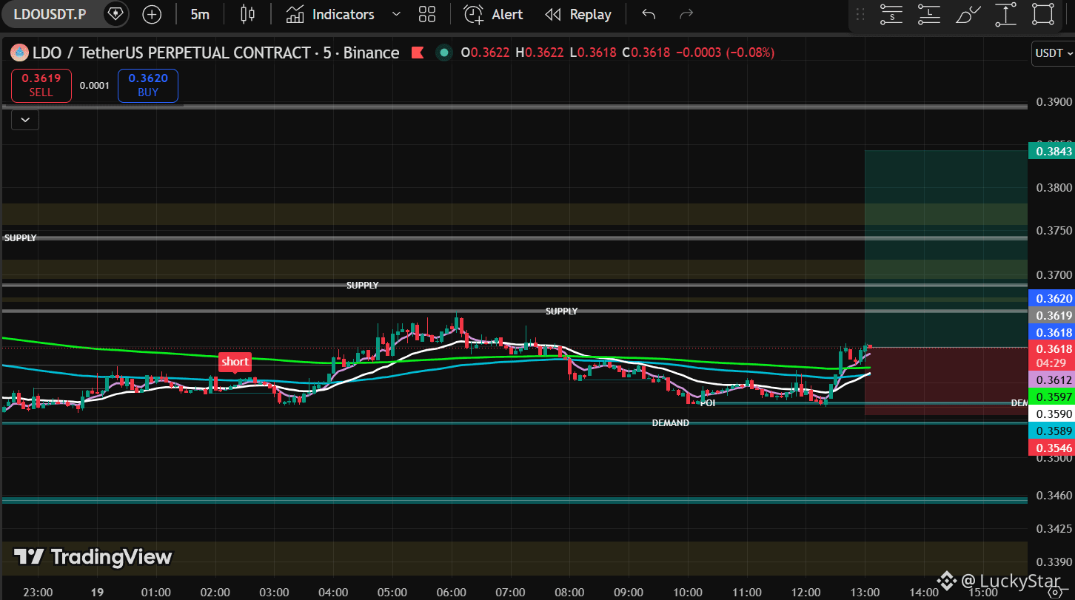Open chart settings gear at bottom right
Viewport: 1075px width, 600px height.
click(1055, 593)
